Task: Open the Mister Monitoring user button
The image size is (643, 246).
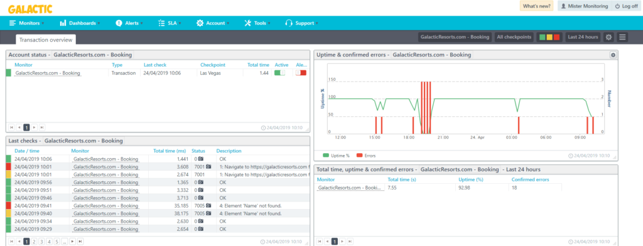Action: [585, 6]
